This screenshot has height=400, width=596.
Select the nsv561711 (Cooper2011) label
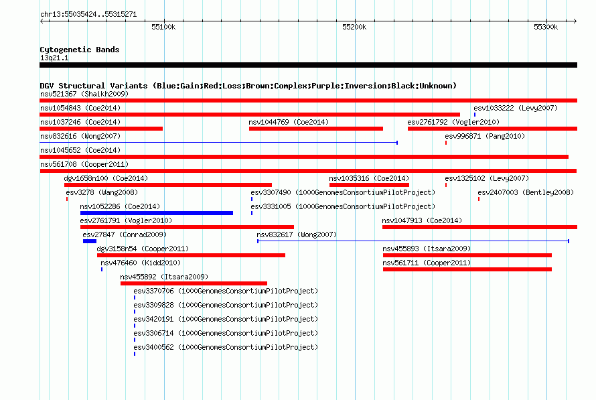click(x=427, y=263)
